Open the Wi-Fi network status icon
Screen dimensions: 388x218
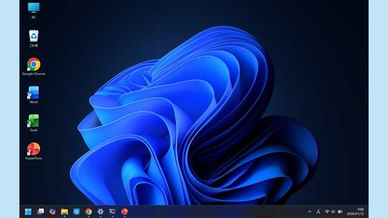(x=327, y=211)
